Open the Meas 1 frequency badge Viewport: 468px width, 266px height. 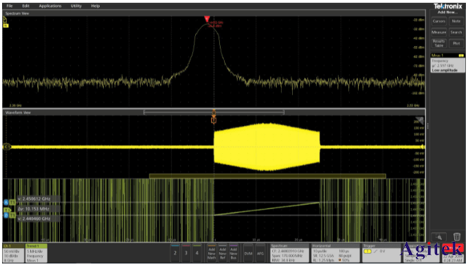[x=447, y=63]
